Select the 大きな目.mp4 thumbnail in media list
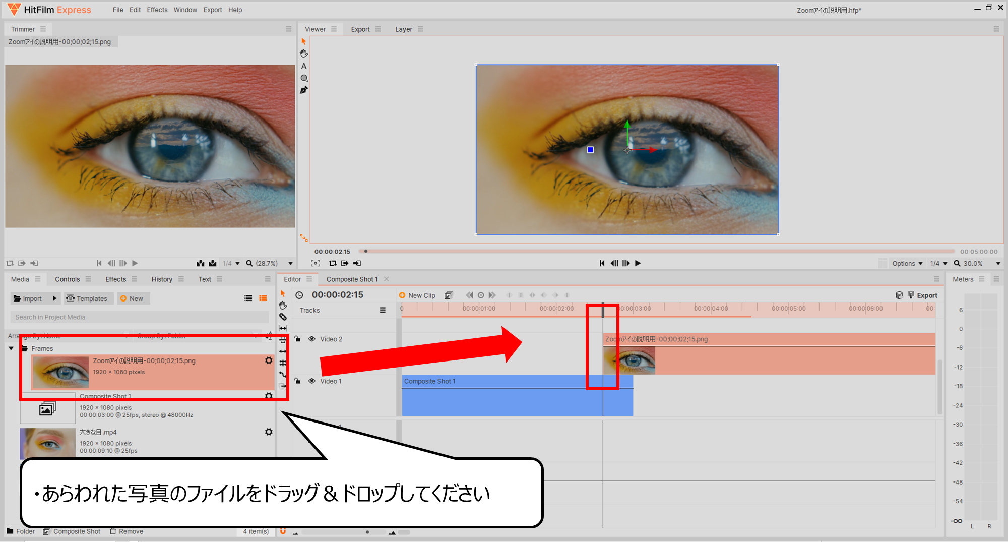Image resolution: width=1008 pixels, height=542 pixels. (47, 444)
